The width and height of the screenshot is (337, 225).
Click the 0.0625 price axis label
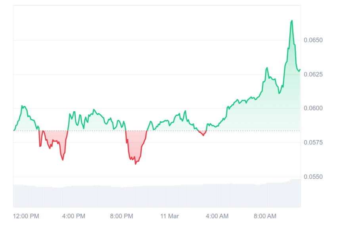click(x=313, y=75)
